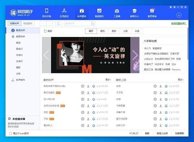Tick the 阻止iTunes运行 checkbox

point(10,133)
